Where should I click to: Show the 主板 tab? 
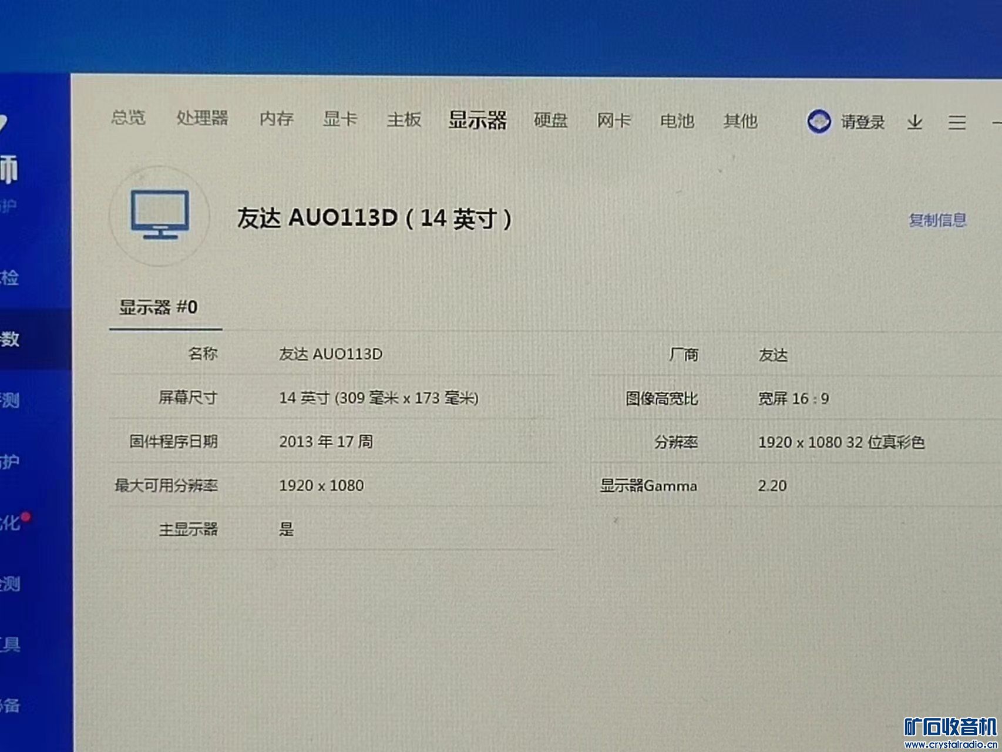(404, 120)
